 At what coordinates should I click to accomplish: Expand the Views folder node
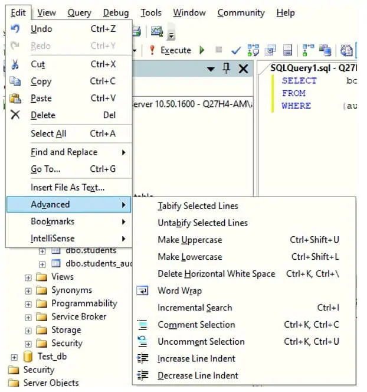pyautogui.click(x=28, y=277)
